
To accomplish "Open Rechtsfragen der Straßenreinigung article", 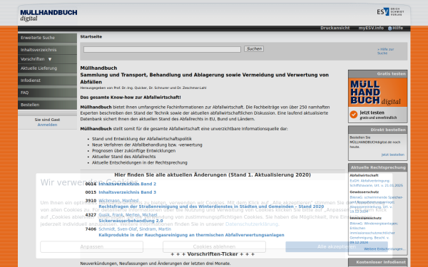I will point(211,206).
